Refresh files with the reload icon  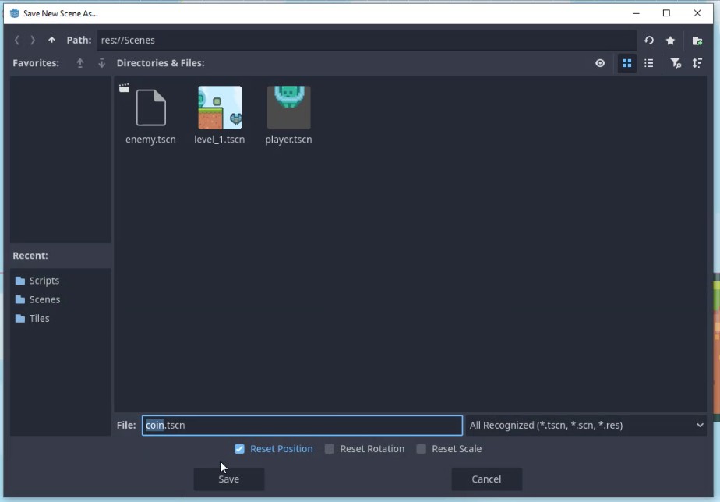(x=649, y=41)
